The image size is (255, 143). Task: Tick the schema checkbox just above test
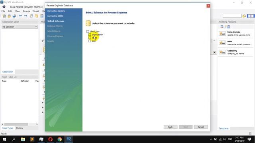click(x=90, y=38)
